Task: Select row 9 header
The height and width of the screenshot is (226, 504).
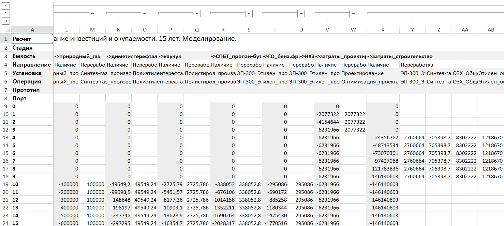Action: tap(6, 107)
